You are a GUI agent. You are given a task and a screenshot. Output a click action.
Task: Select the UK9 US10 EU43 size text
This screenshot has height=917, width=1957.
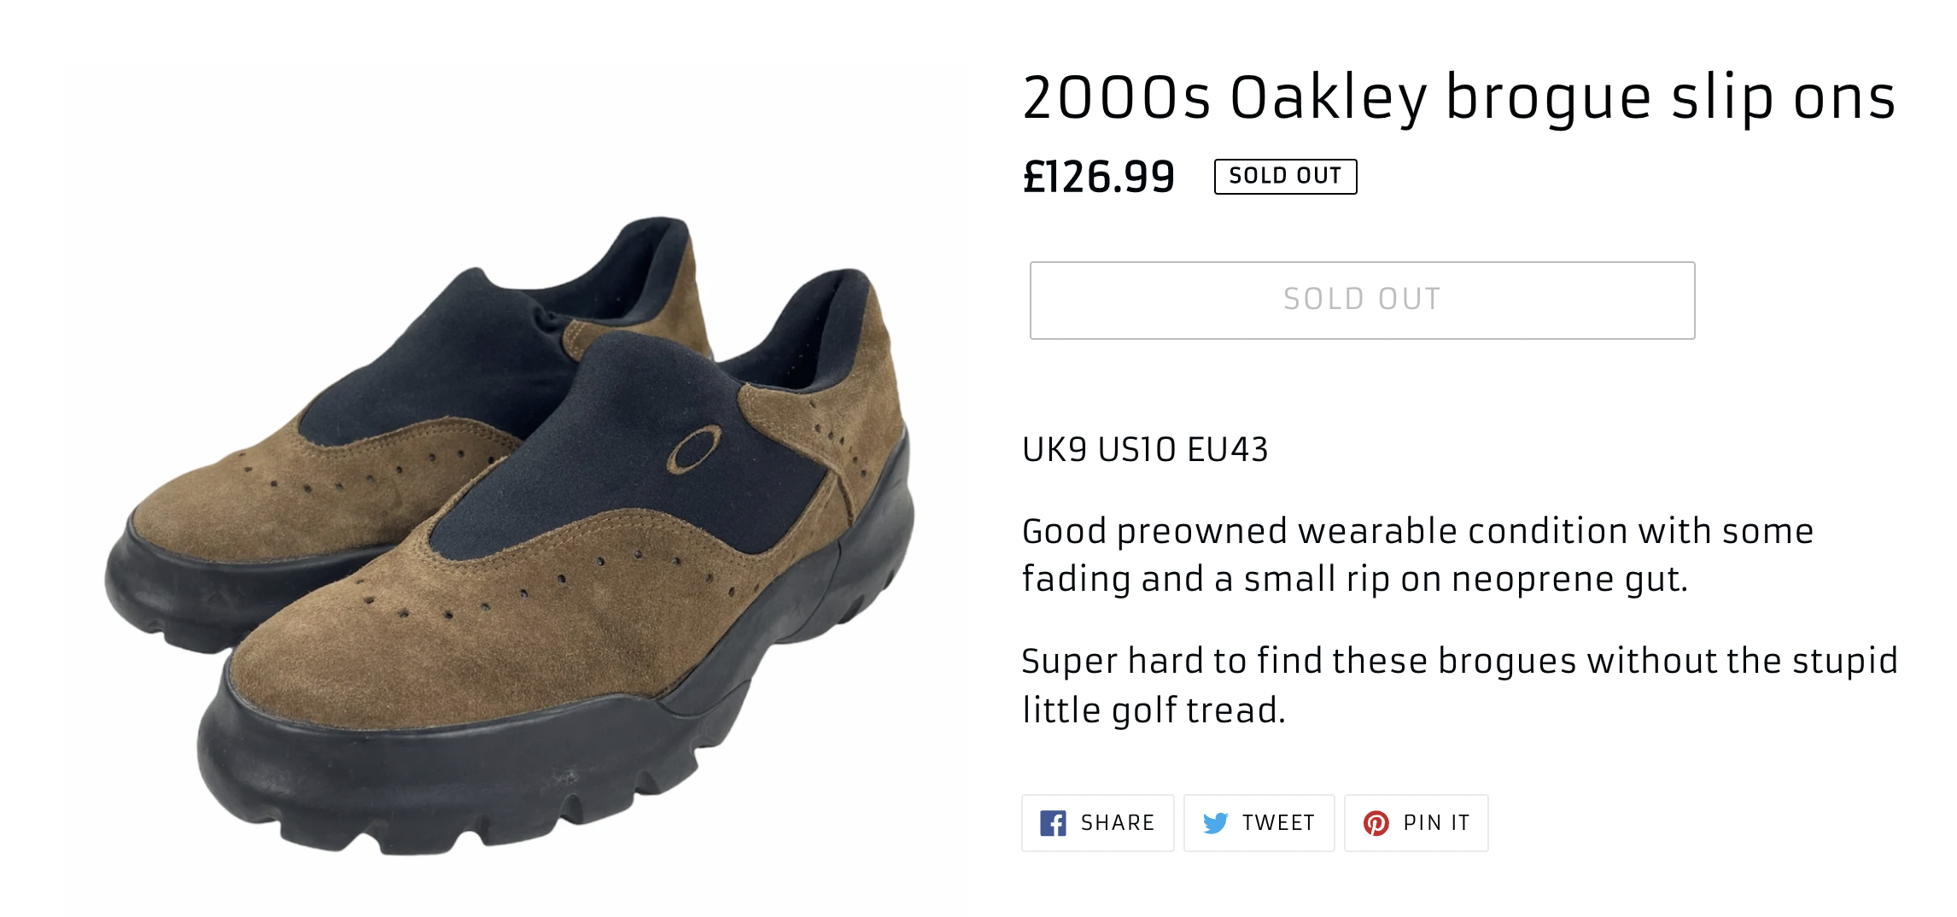coord(1145,450)
